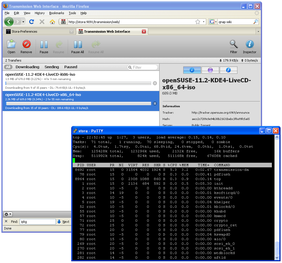
Task: Click the tracker.opensuse.org announce URL
Action: click(x=221, y=112)
